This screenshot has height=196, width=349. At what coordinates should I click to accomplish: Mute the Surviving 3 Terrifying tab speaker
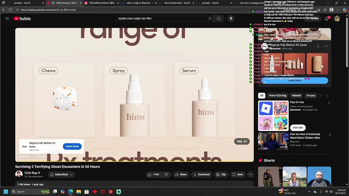click(53, 3)
